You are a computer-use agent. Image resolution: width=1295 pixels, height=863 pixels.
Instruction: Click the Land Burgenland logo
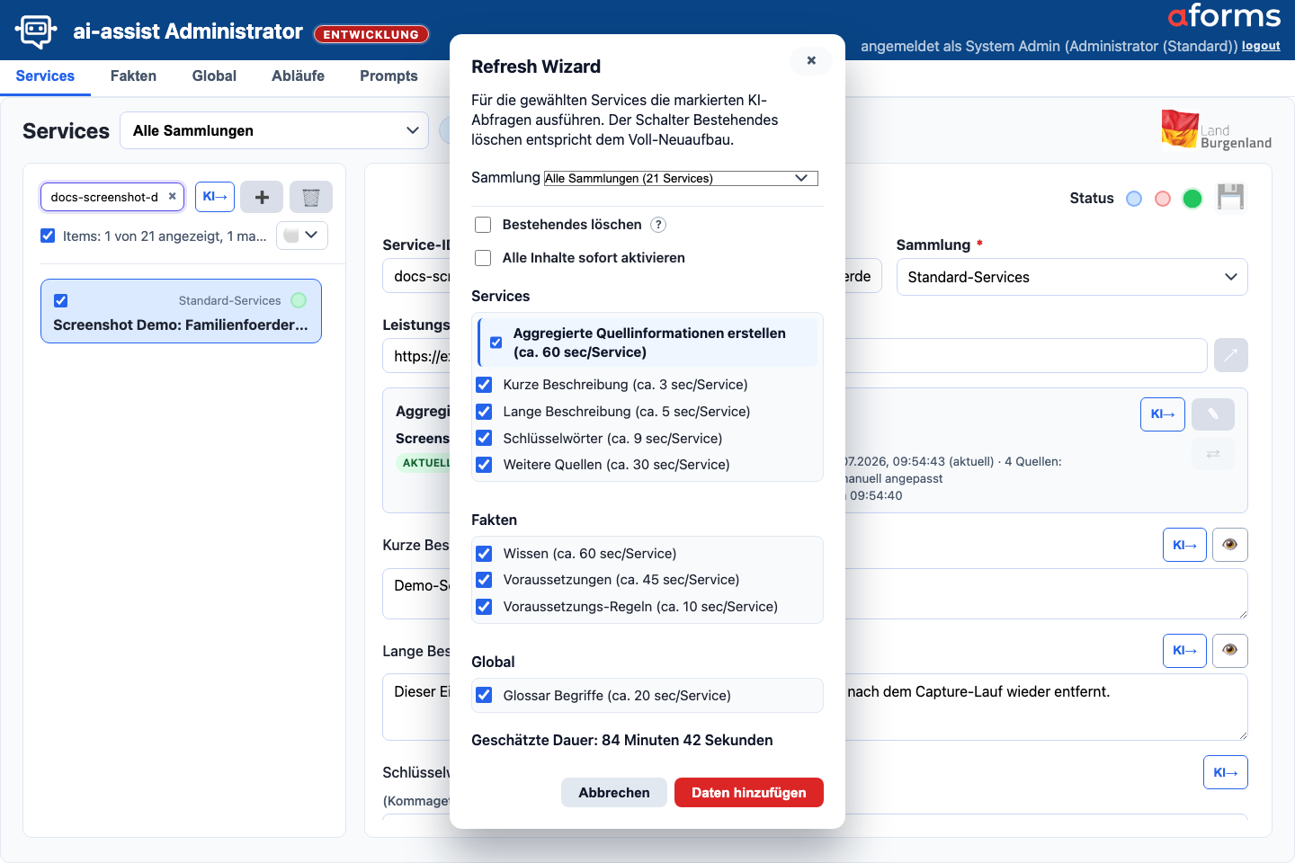tap(1216, 130)
